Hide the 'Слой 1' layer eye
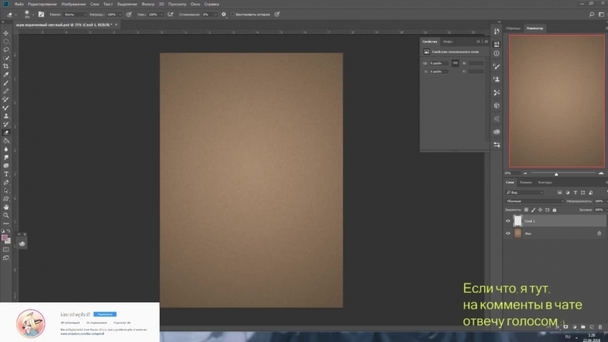 (x=508, y=221)
